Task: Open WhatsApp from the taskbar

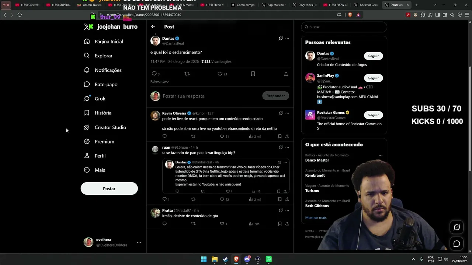Action: 268,259
